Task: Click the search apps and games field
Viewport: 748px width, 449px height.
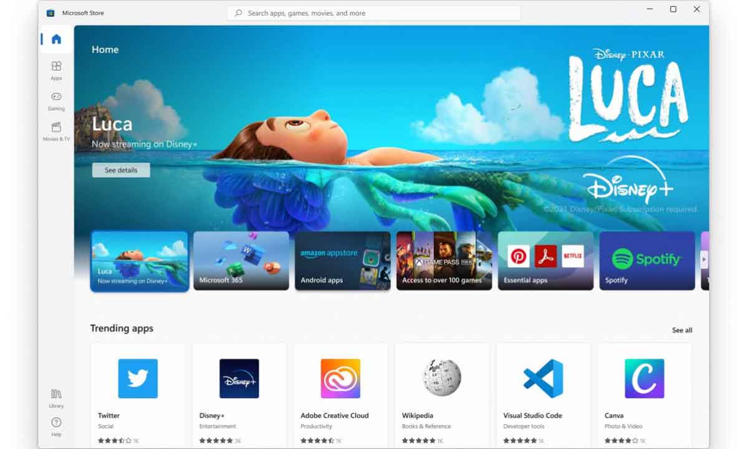Action: (374, 12)
